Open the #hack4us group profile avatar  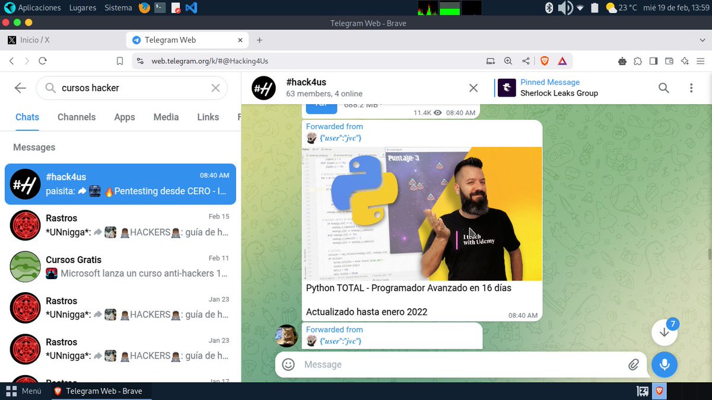tap(263, 88)
